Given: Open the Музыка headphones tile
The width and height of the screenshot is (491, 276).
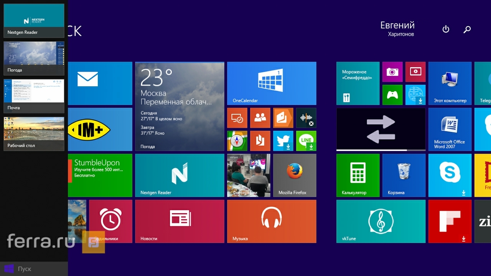Looking at the screenshot, I should pyautogui.click(x=272, y=221).
